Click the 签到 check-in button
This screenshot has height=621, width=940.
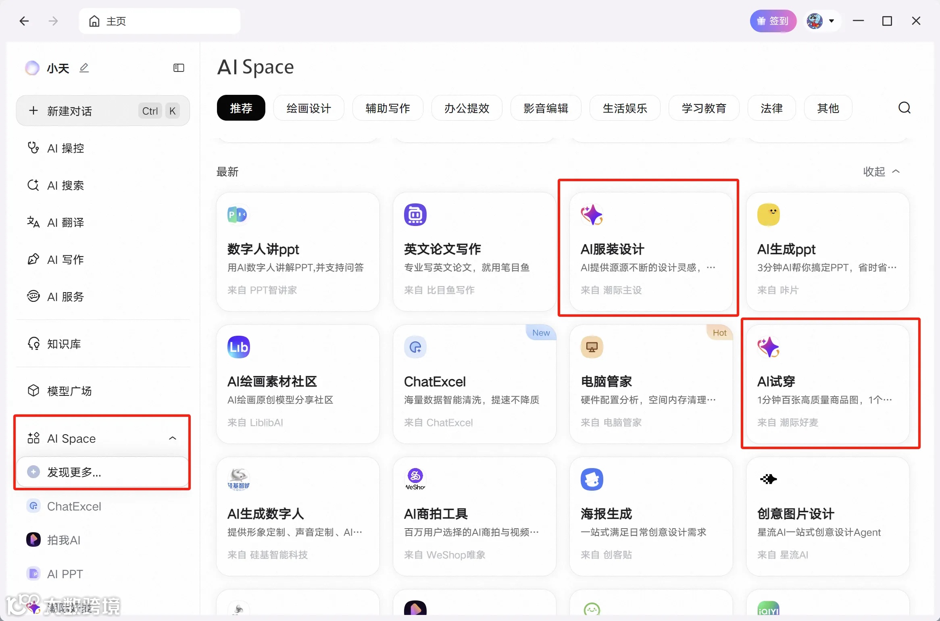(773, 21)
